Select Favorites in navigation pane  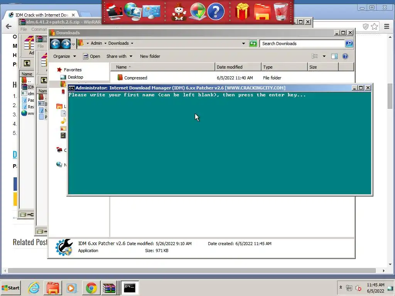pos(73,70)
